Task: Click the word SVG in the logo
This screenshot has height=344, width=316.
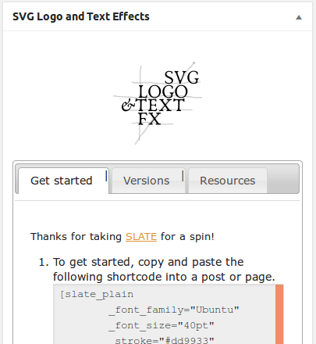Action: click(x=182, y=77)
